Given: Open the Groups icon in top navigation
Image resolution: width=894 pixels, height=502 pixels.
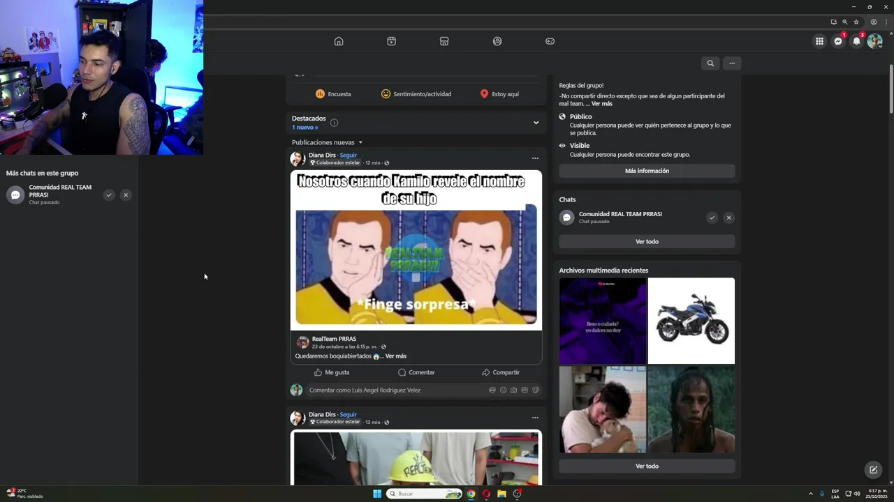Looking at the screenshot, I should tap(497, 41).
